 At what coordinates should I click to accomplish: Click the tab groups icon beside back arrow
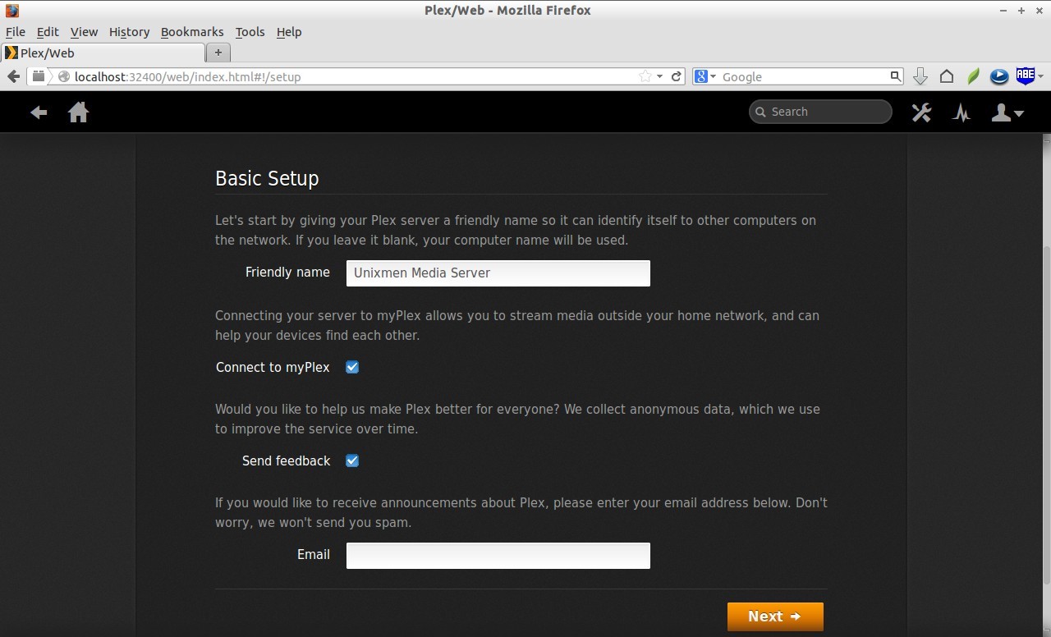point(39,76)
